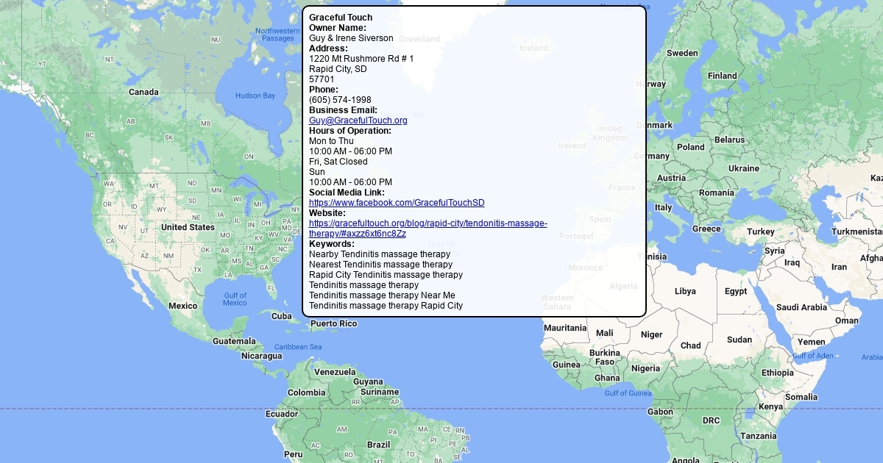
Task: Open the Graceful Touch Facebook page link
Action: point(397,203)
